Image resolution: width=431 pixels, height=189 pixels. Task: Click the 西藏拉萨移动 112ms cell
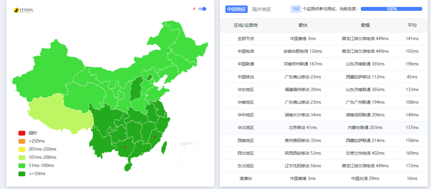pos(365,77)
